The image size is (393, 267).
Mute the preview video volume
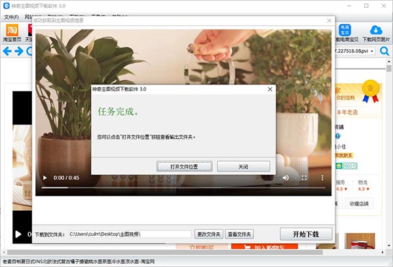[286, 177]
